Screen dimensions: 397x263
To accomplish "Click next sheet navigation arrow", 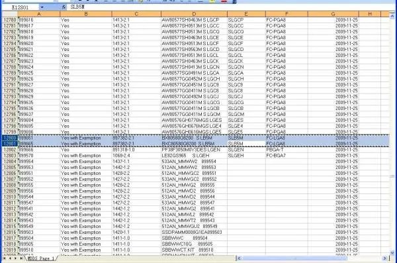I will [x=15, y=258].
